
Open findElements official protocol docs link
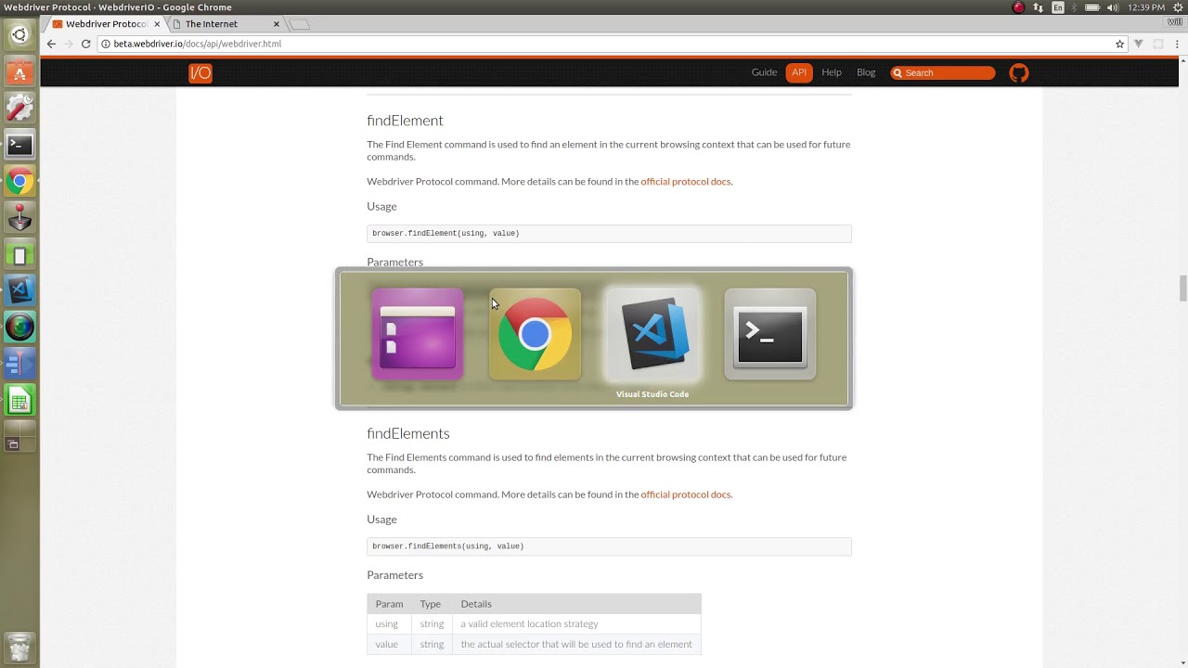tap(686, 495)
